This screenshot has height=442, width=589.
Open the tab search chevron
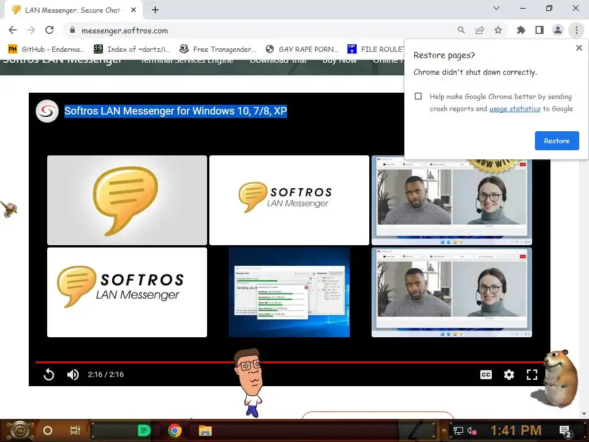pyautogui.click(x=496, y=8)
